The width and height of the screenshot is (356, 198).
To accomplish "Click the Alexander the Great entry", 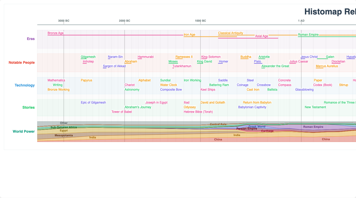I will tap(275, 66).
